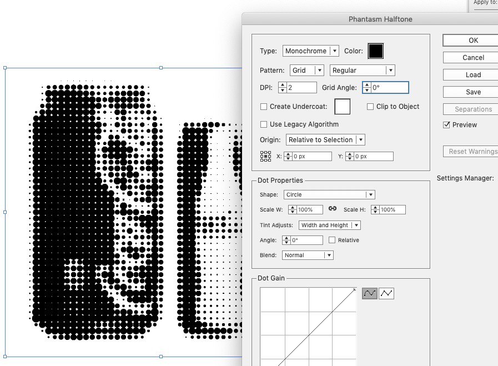Open the Blend dropdown set to Normal

tap(308, 255)
